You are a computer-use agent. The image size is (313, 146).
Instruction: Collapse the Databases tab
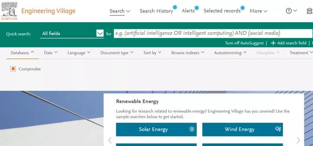[x=22, y=53]
